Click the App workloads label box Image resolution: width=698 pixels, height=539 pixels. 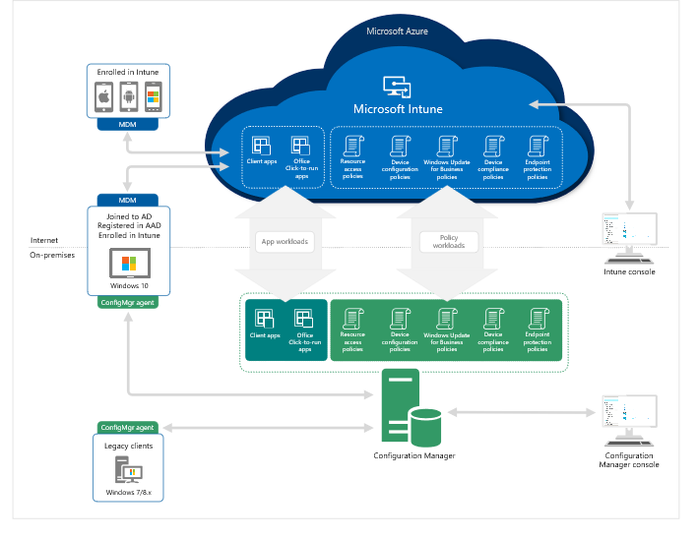(x=285, y=242)
